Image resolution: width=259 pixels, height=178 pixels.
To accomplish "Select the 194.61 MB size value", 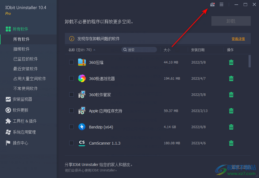I will 172,79.
